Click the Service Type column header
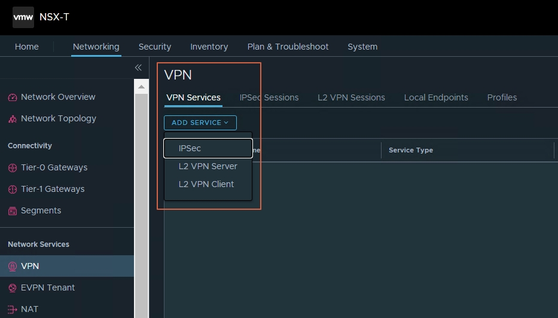This screenshot has height=318, width=558. pos(411,150)
